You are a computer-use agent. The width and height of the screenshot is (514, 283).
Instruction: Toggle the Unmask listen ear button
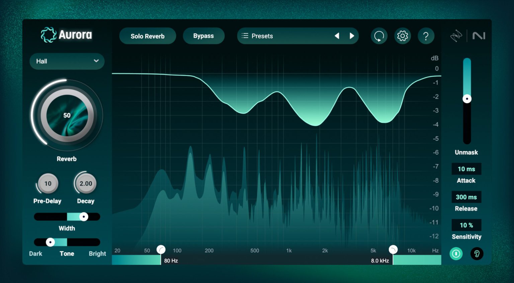coord(477,254)
